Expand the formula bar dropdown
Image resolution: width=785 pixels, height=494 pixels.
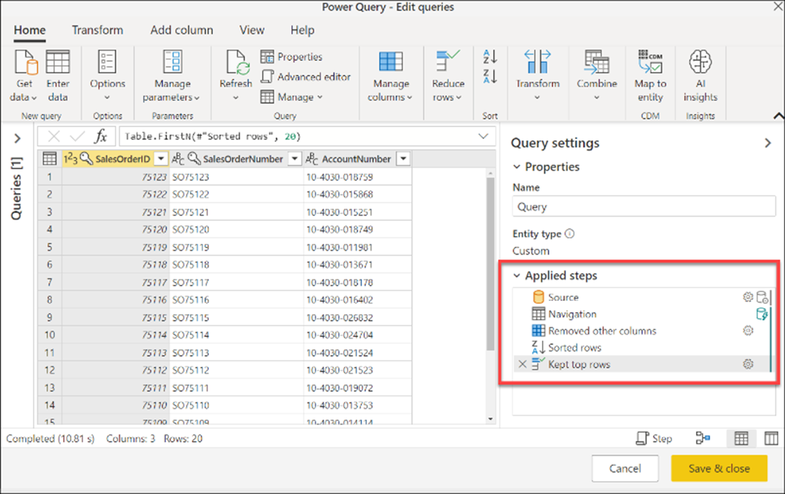point(484,137)
